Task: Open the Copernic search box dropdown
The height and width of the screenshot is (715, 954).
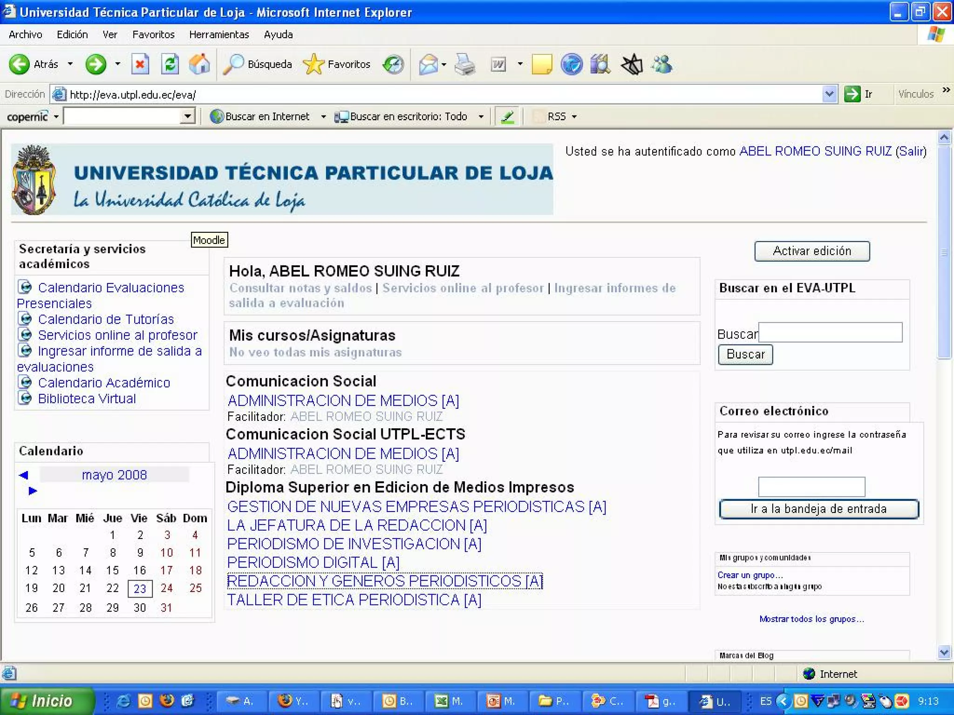Action: click(187, 116)
